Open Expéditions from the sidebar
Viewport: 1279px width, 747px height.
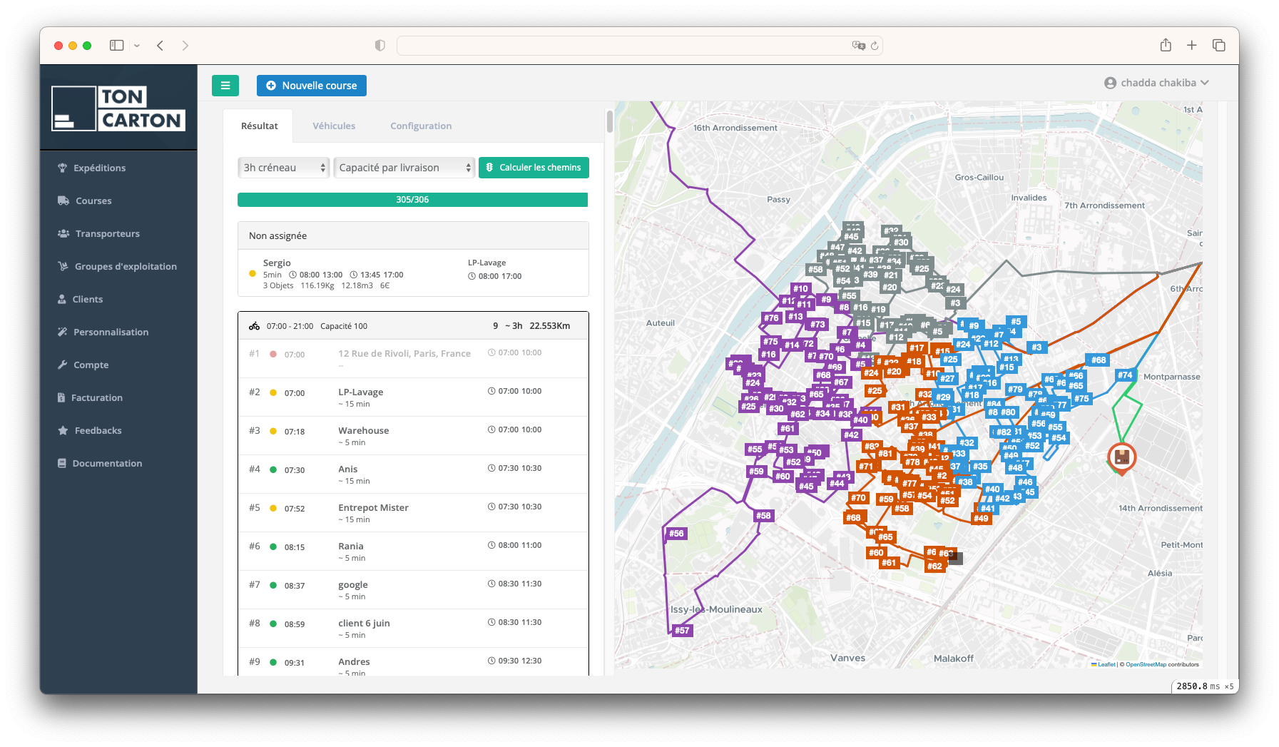click(x=100, y=168)
